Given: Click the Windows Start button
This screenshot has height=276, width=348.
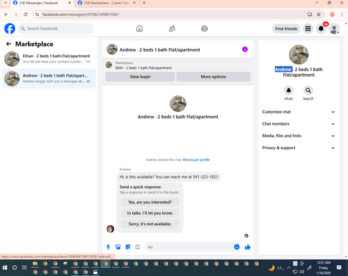Looking at the screenshot, I should pos(5,268).
